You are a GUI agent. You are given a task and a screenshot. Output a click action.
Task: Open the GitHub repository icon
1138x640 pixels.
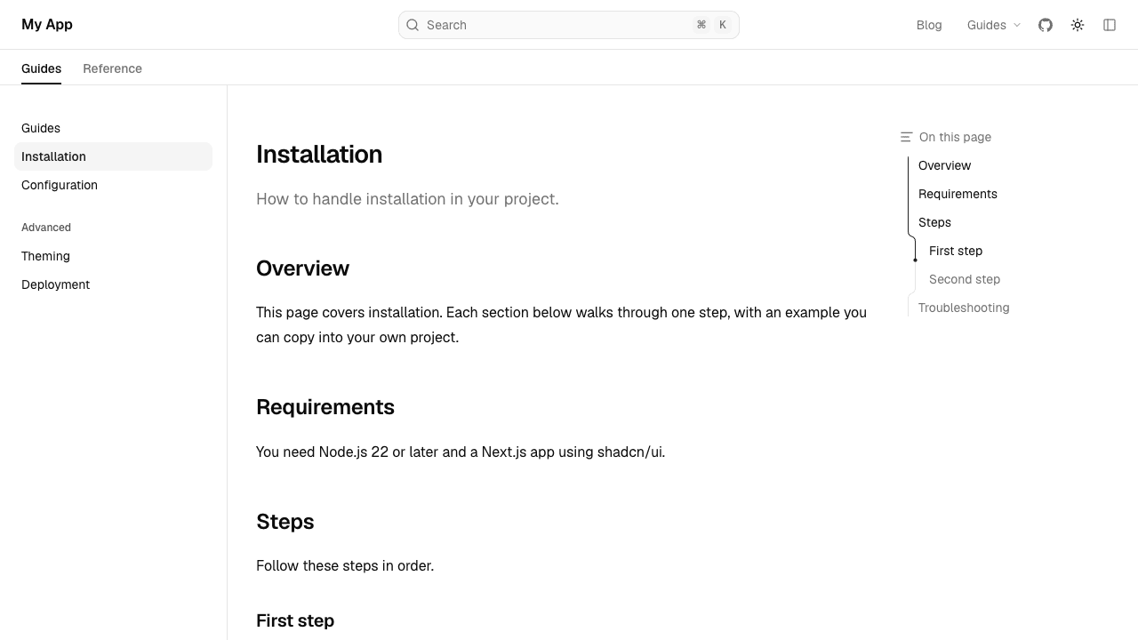[x=1046, y=25]
